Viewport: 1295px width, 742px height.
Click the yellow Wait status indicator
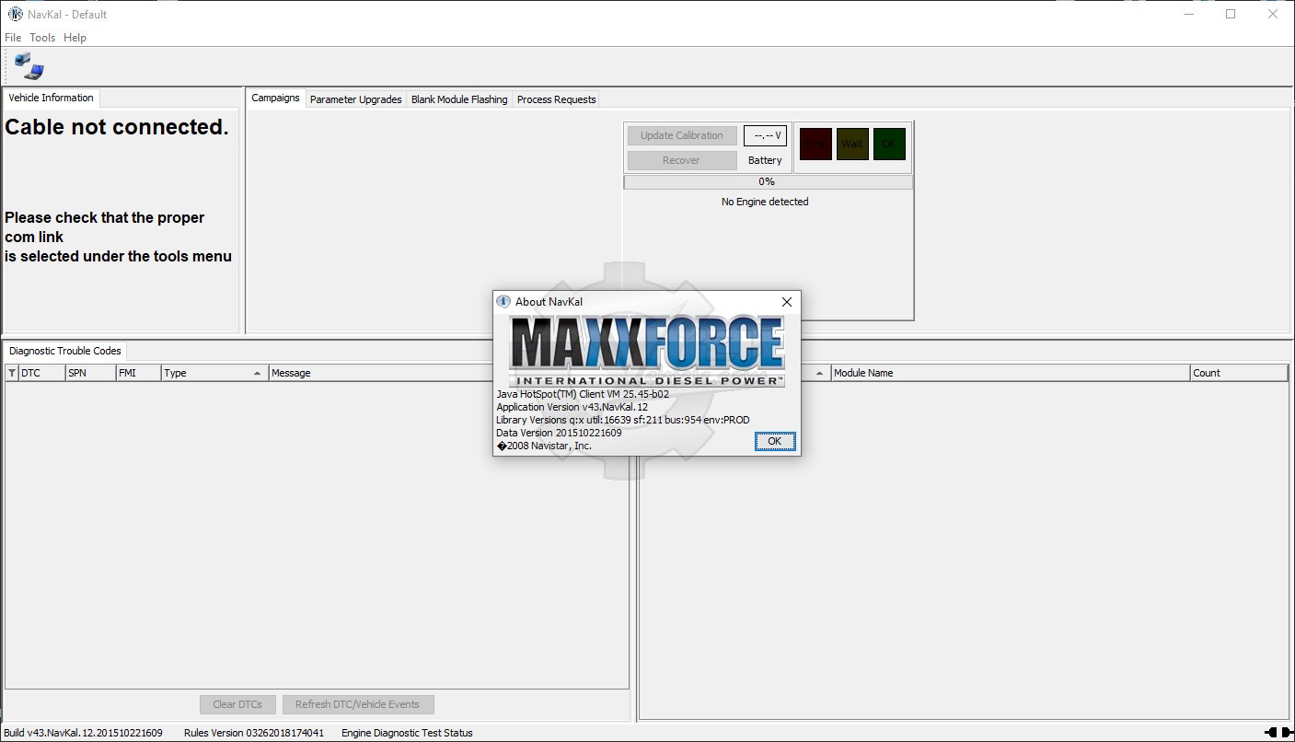point(852,144)
